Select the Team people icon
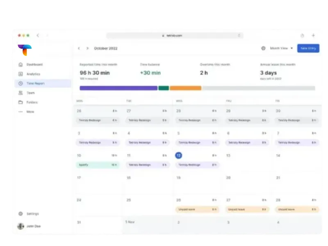The width and height of the screenshot is (328, 246). (20, 93)
